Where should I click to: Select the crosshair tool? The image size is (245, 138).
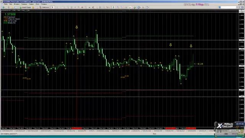(x=57, y=7)
